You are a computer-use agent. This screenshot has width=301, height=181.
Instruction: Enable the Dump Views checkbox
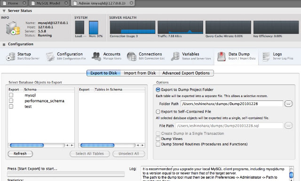point(158,139)
